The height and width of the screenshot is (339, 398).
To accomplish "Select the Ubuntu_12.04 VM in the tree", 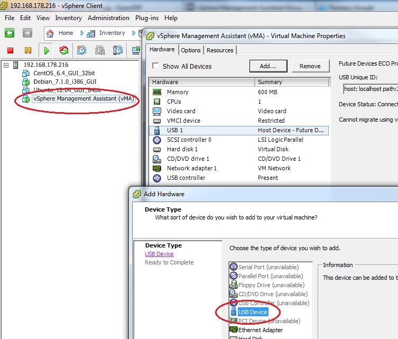I will [67, 90].
